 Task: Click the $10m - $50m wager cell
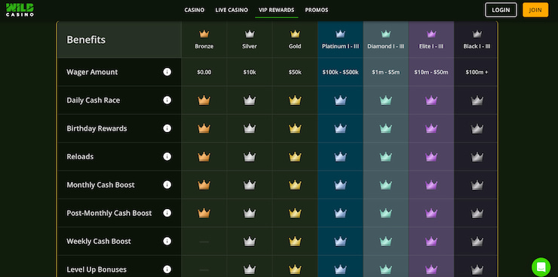tap(431, 72)
